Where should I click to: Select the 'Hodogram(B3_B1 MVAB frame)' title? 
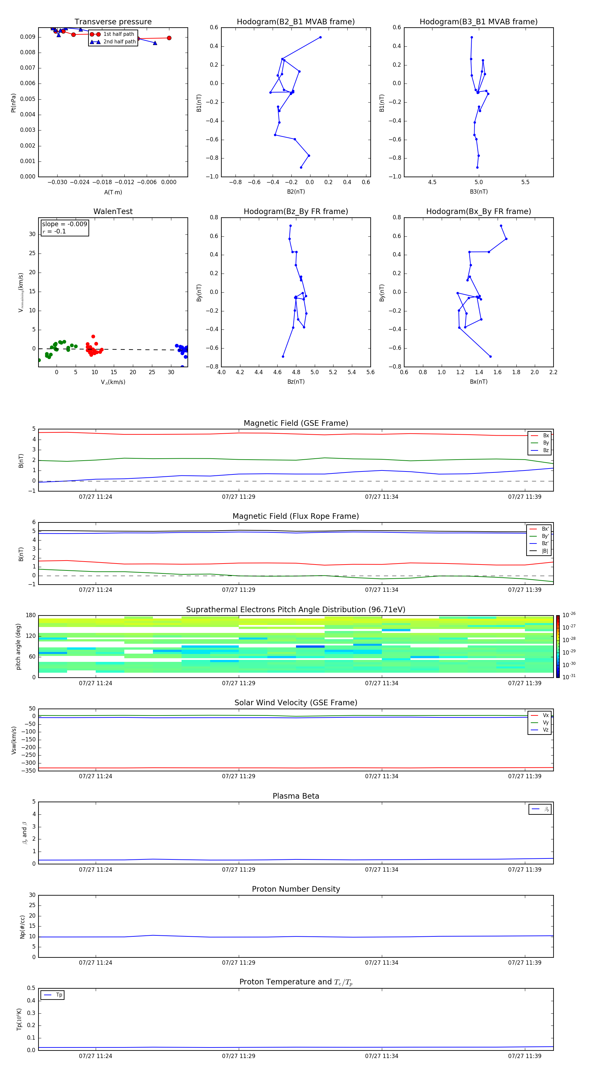tap(479, 22)
